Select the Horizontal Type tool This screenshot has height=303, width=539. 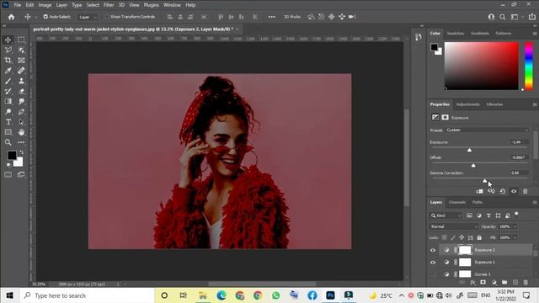(x=8, y=122)
